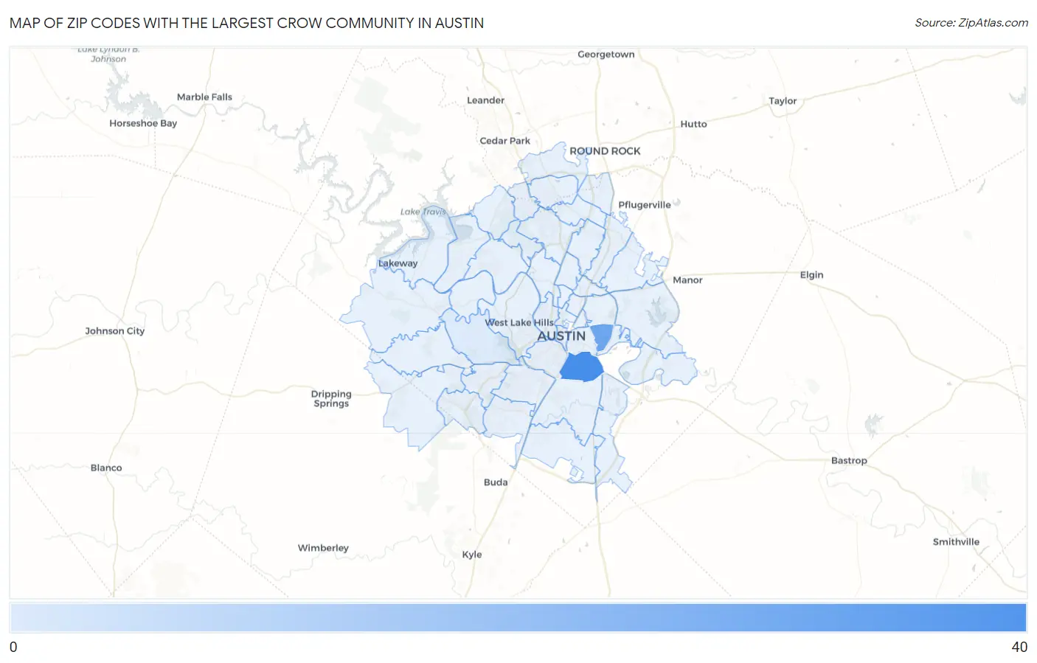Click the Wimberley label
The width and height of the screenshot is (1037, 663).
pos(323,548)
